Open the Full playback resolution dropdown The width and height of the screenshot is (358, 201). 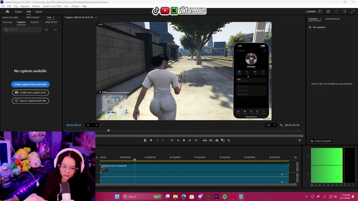click(271, 125)
